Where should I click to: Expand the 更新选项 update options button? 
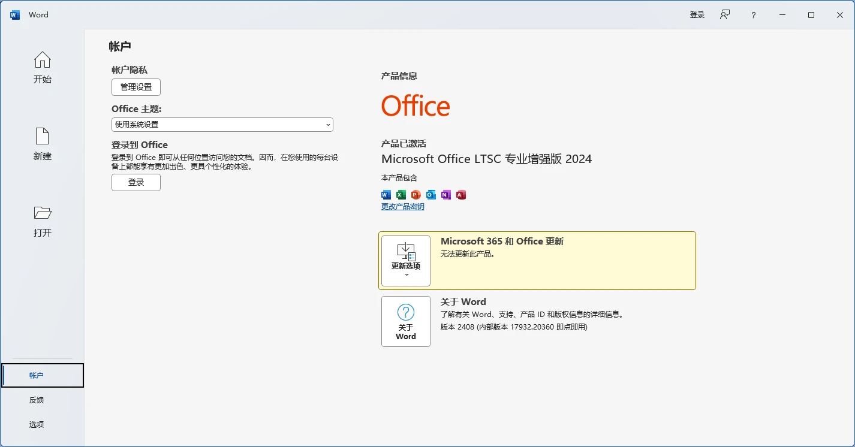(x=406, y=261)
